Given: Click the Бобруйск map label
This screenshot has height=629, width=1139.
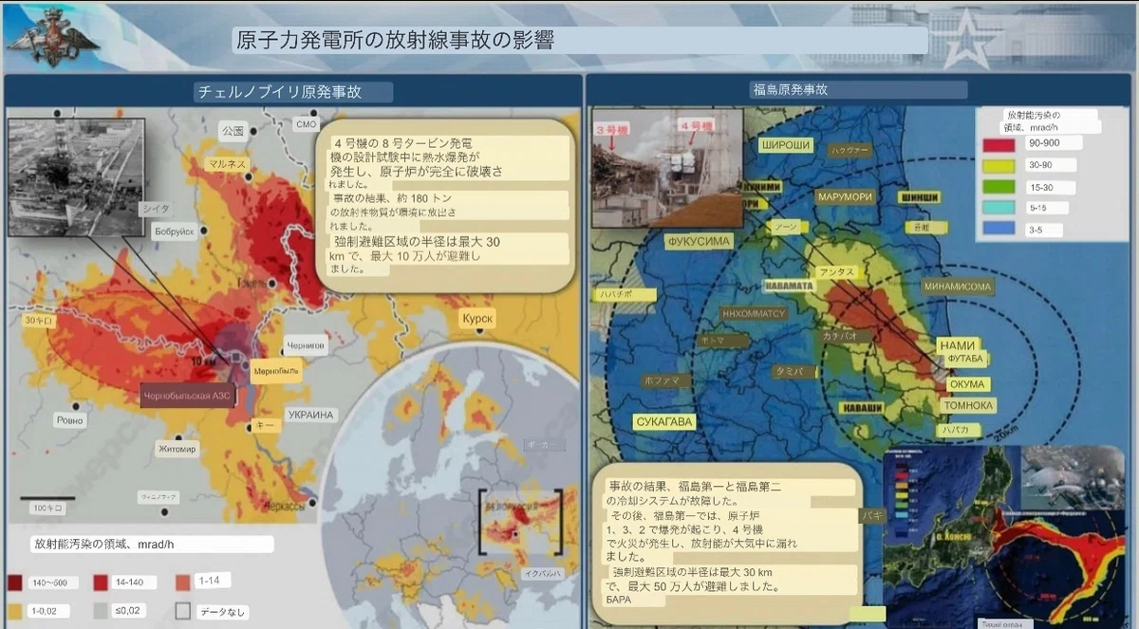Looking at the screenshot, I should point(174,231).
